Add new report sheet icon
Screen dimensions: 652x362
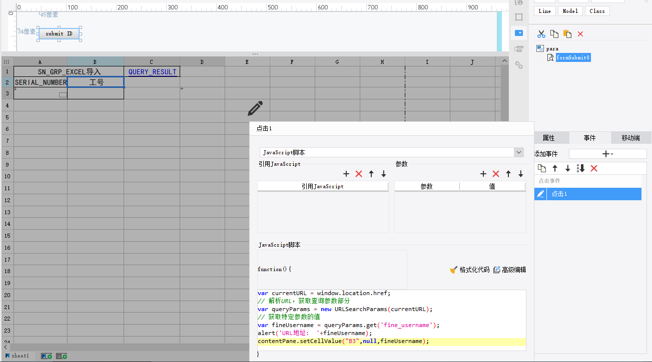point(47,356)
